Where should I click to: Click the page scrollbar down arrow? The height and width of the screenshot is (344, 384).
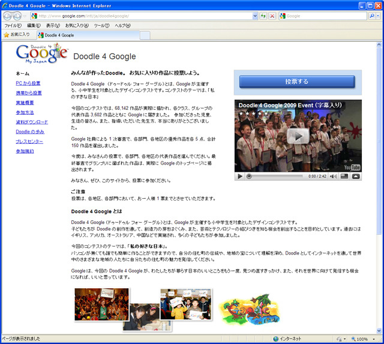tap(379, 331)
